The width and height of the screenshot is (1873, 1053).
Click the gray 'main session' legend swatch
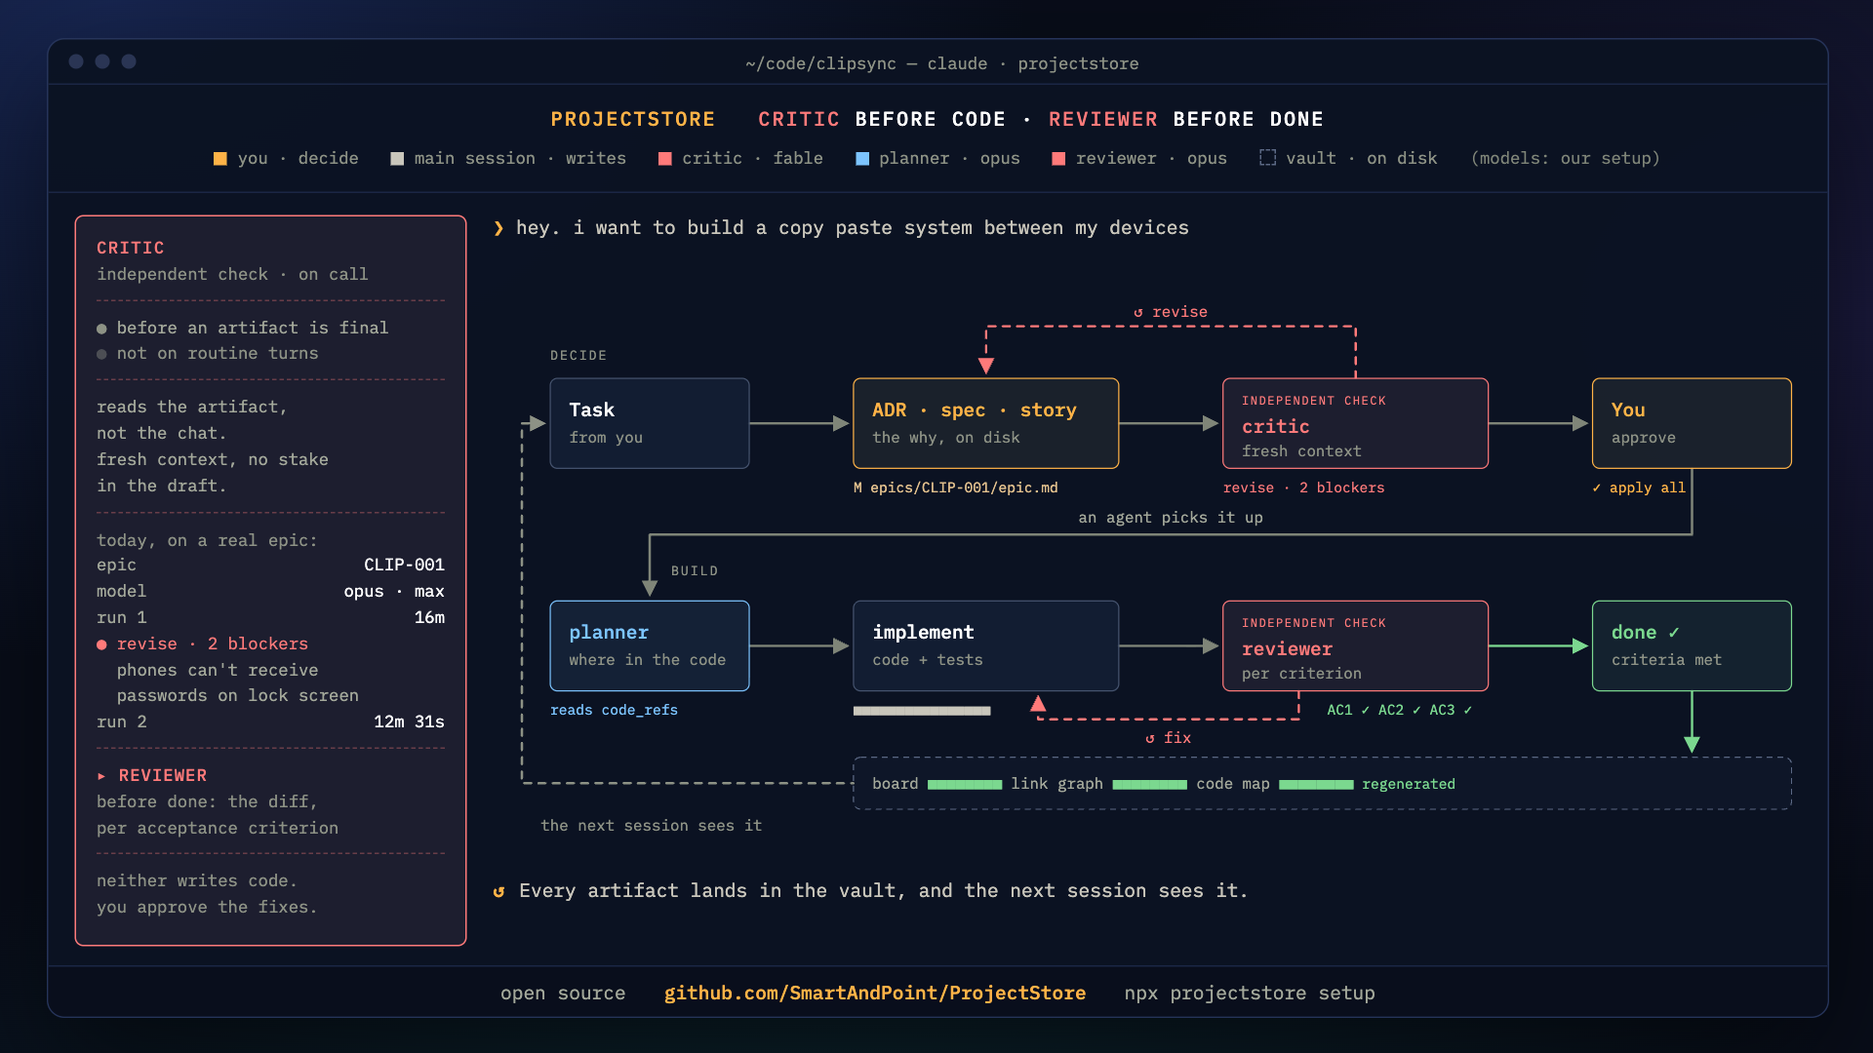tap(397, 159)
